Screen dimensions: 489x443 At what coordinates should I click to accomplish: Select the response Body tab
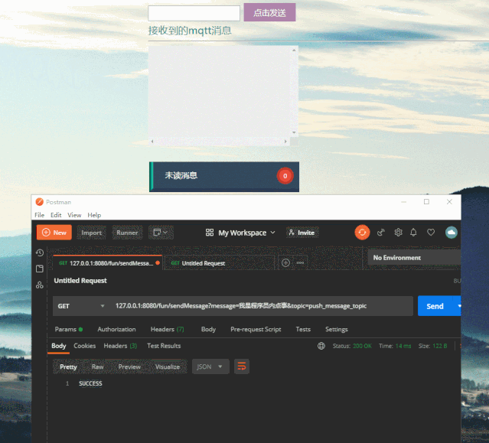pyautogui.click(x=59, y=346)
